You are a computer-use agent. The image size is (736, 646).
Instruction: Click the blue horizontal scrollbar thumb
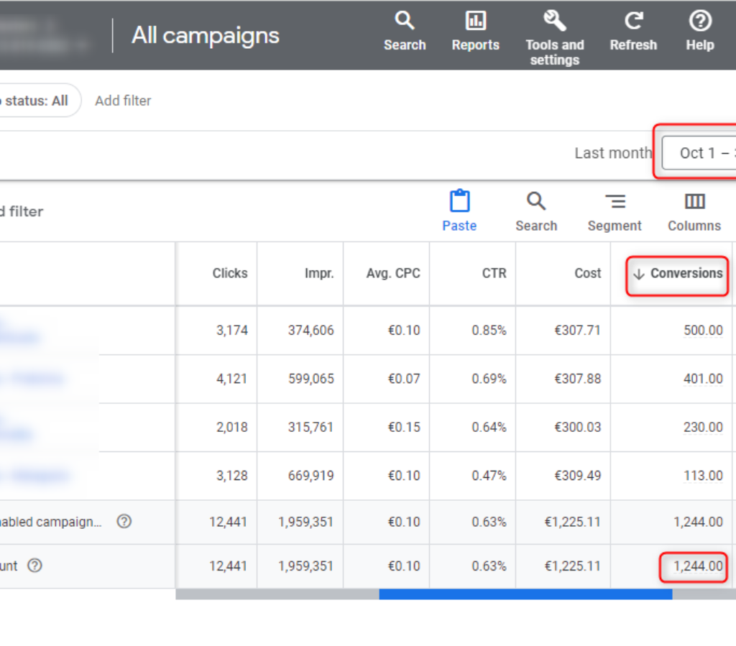pyautogui.click(x=525, y=594)
